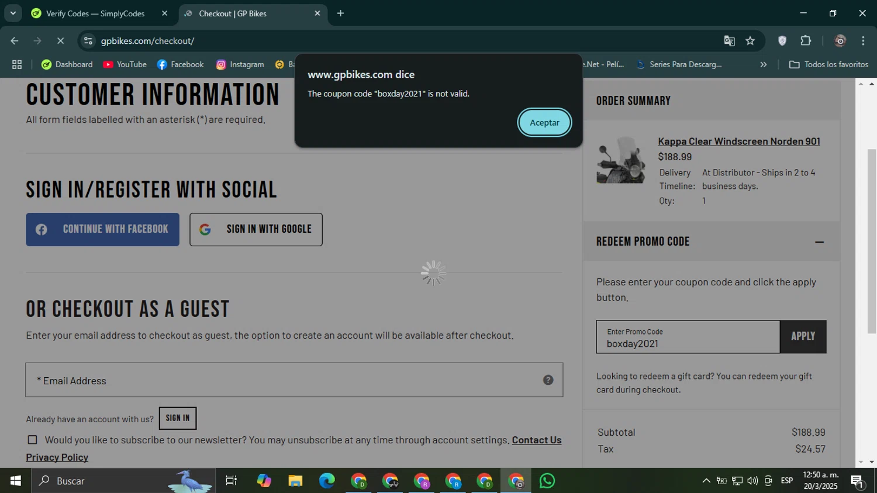
Task: Click the address bar URL
Action: coord(147,41)
